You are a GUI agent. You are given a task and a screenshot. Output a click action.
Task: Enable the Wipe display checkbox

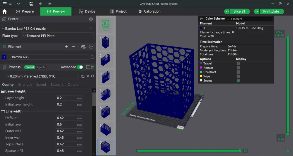click(x=238, y=76)
